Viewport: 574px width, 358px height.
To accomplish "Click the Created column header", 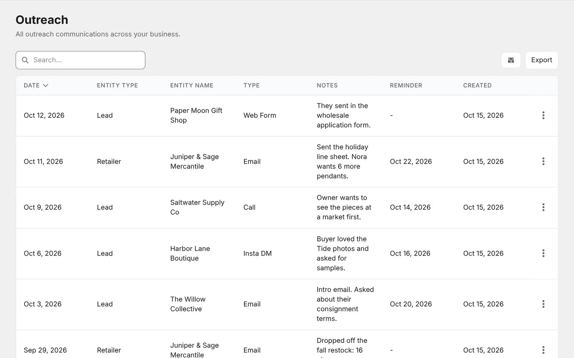I will tap(477, 86).
